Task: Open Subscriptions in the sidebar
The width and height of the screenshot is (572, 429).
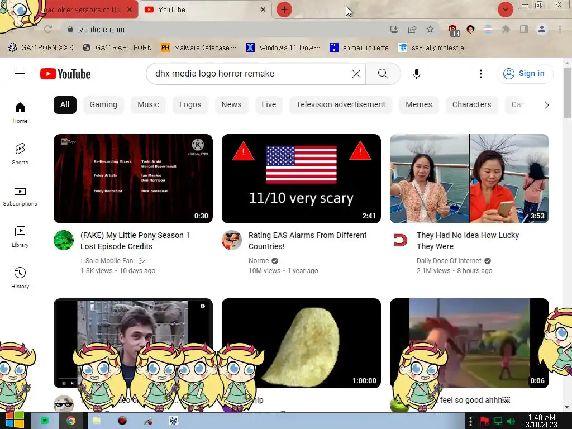Action: click(x=20, y=195)
